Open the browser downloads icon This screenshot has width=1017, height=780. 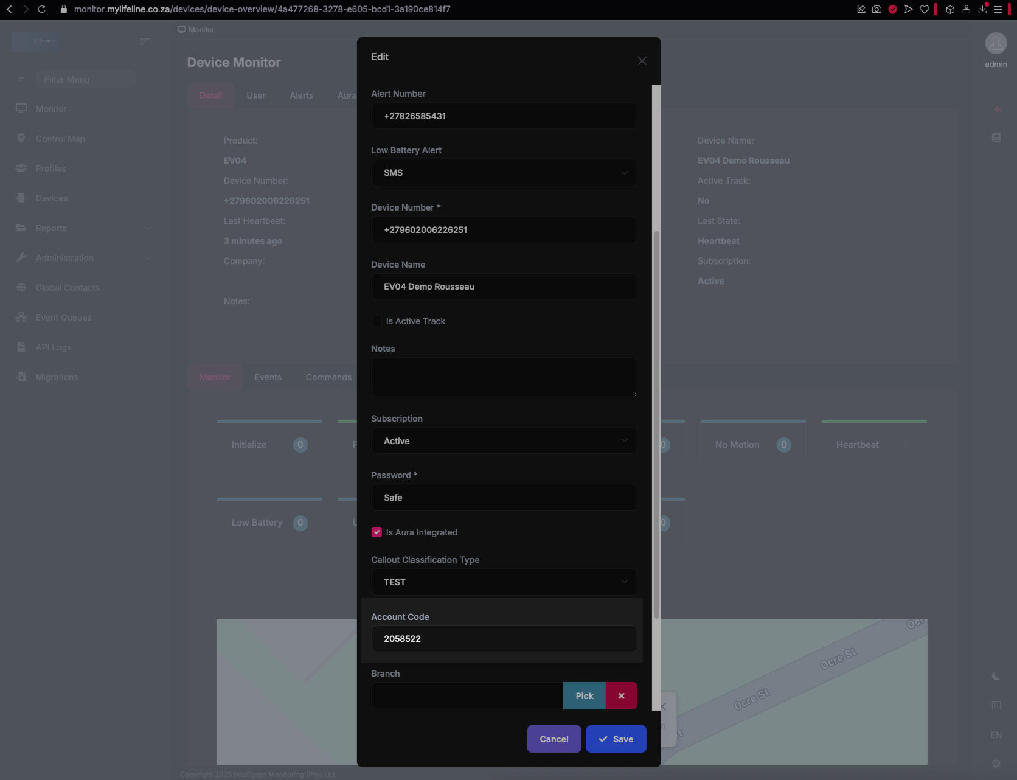pos(982,9)
